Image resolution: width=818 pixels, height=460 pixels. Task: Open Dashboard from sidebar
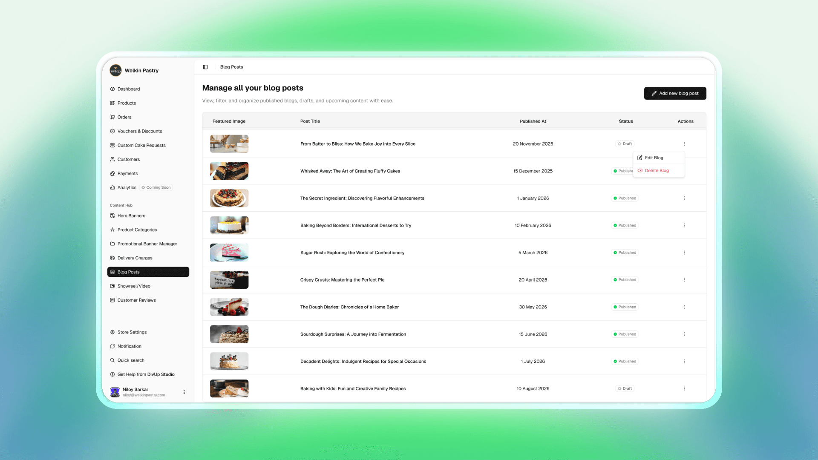pos(128,89)
